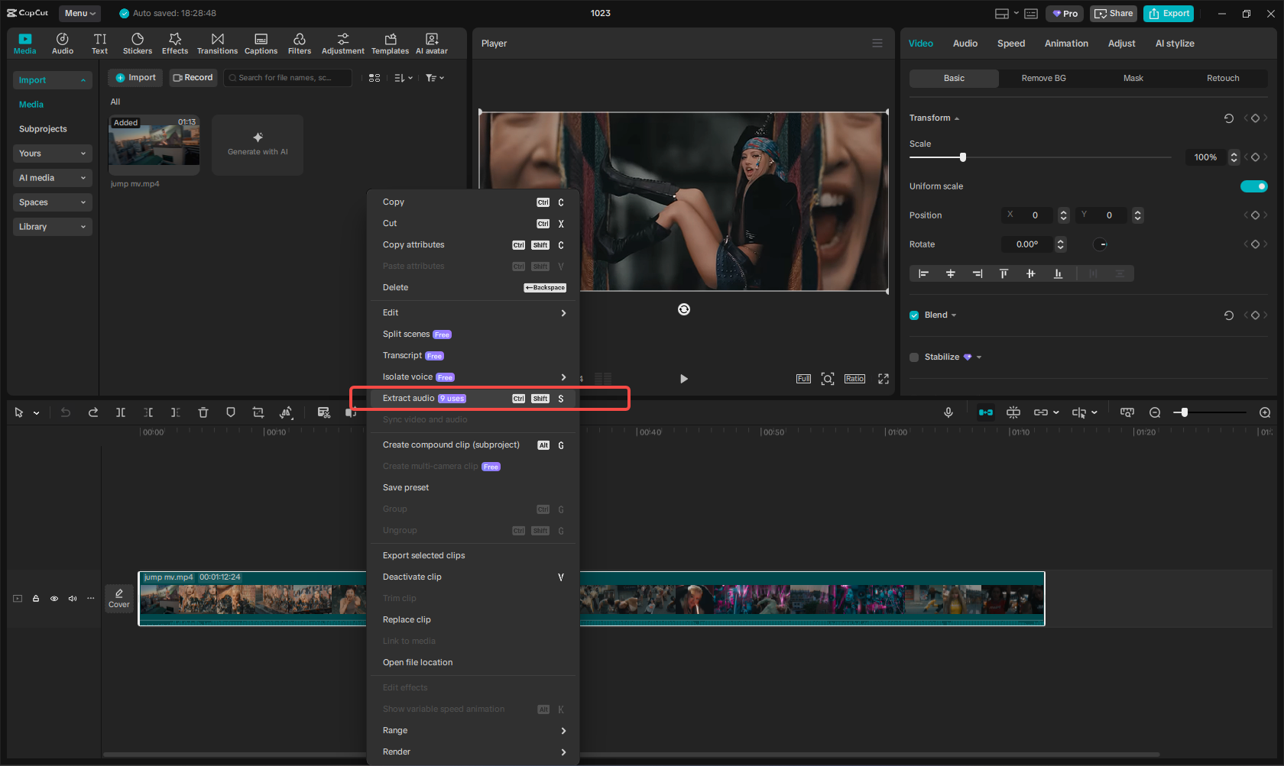The width and height of the screenshot is (1284, 766).
Task: Hide the video track with the eye icon
Action: coord(53,599)
